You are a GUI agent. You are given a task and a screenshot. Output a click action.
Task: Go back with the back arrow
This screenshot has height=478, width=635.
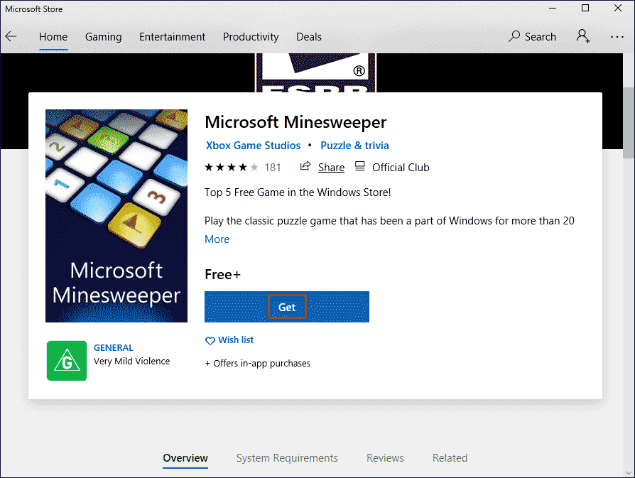tap(11, 36)
